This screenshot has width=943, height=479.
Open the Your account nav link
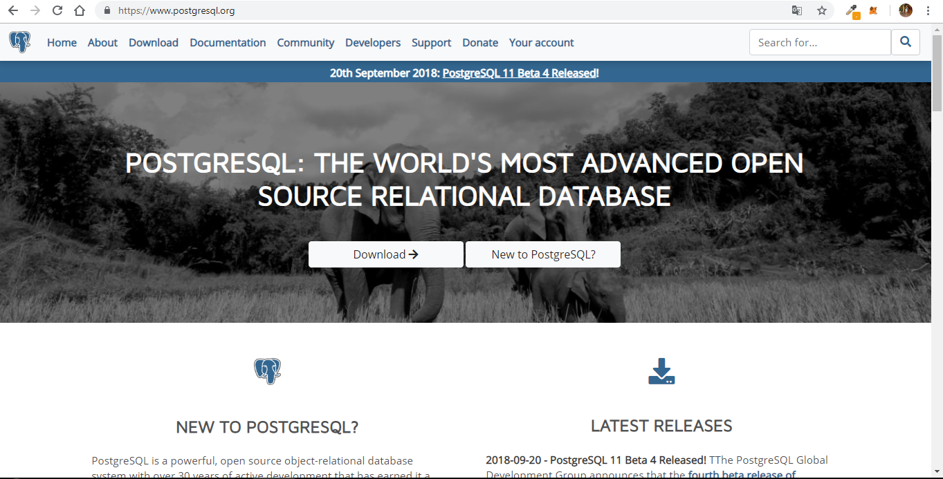pyautogui.click(x=542, y=43)
